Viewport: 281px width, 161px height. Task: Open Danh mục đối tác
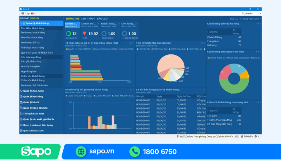tap(30, 43)
